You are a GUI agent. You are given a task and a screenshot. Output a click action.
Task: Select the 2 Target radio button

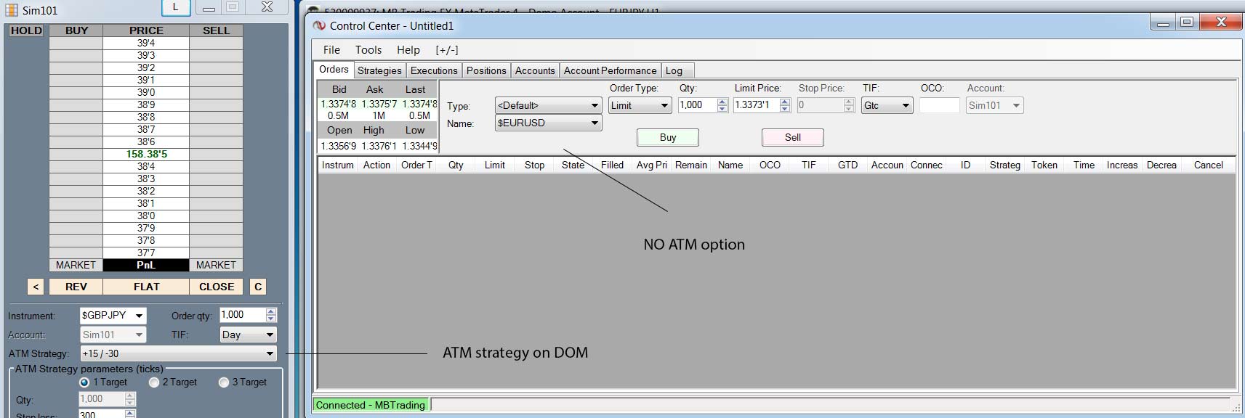click(154, 382)
